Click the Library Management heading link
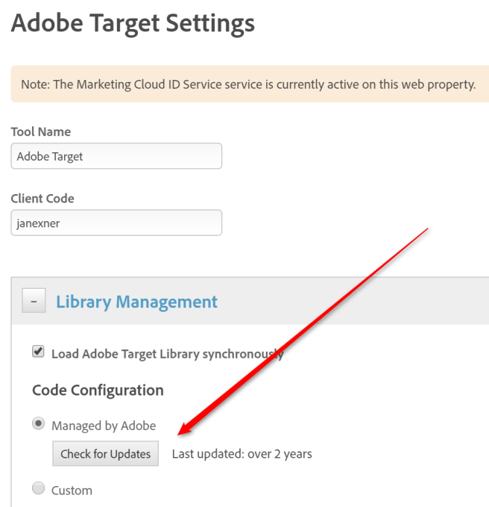 [x=136, y=302]
